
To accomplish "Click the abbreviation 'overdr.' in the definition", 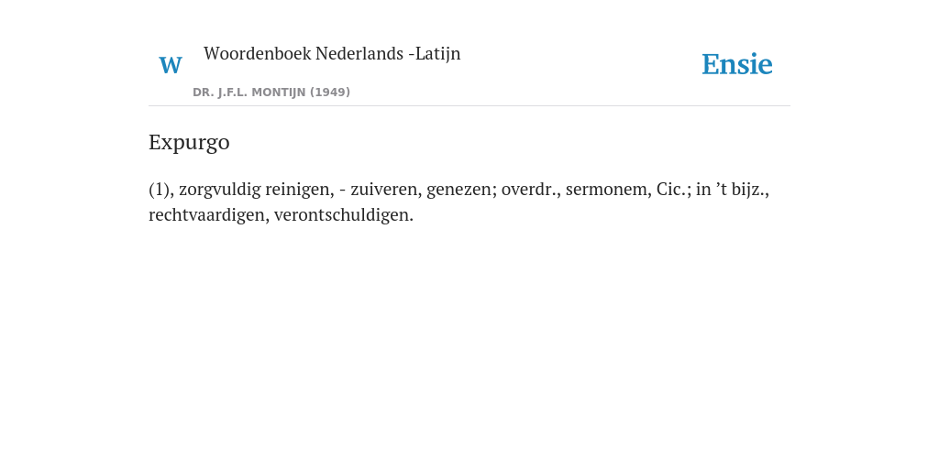I will tap(529, 190).
